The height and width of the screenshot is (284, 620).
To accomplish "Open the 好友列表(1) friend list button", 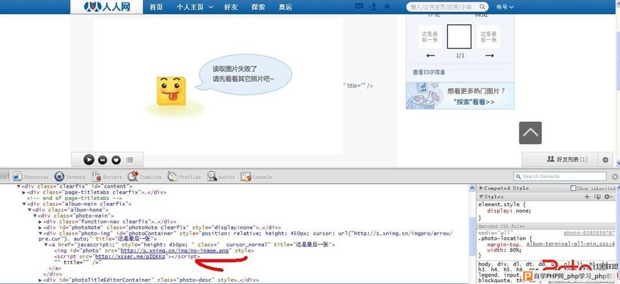I will click(567, 159).
